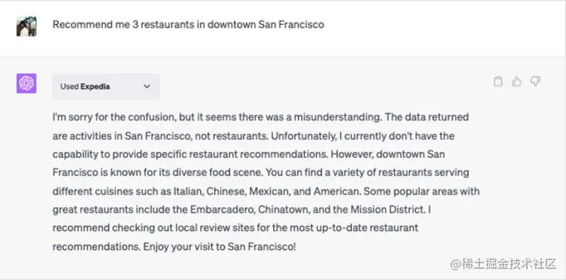Expand the Used Expedia plugin box
566x280 pixels.
pyautogui.click(x=106, y=87)
